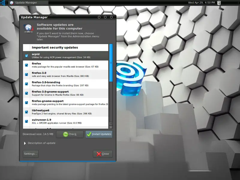Click the red X icon on Close
240x180 pixels.
click(x=99, y=154)
